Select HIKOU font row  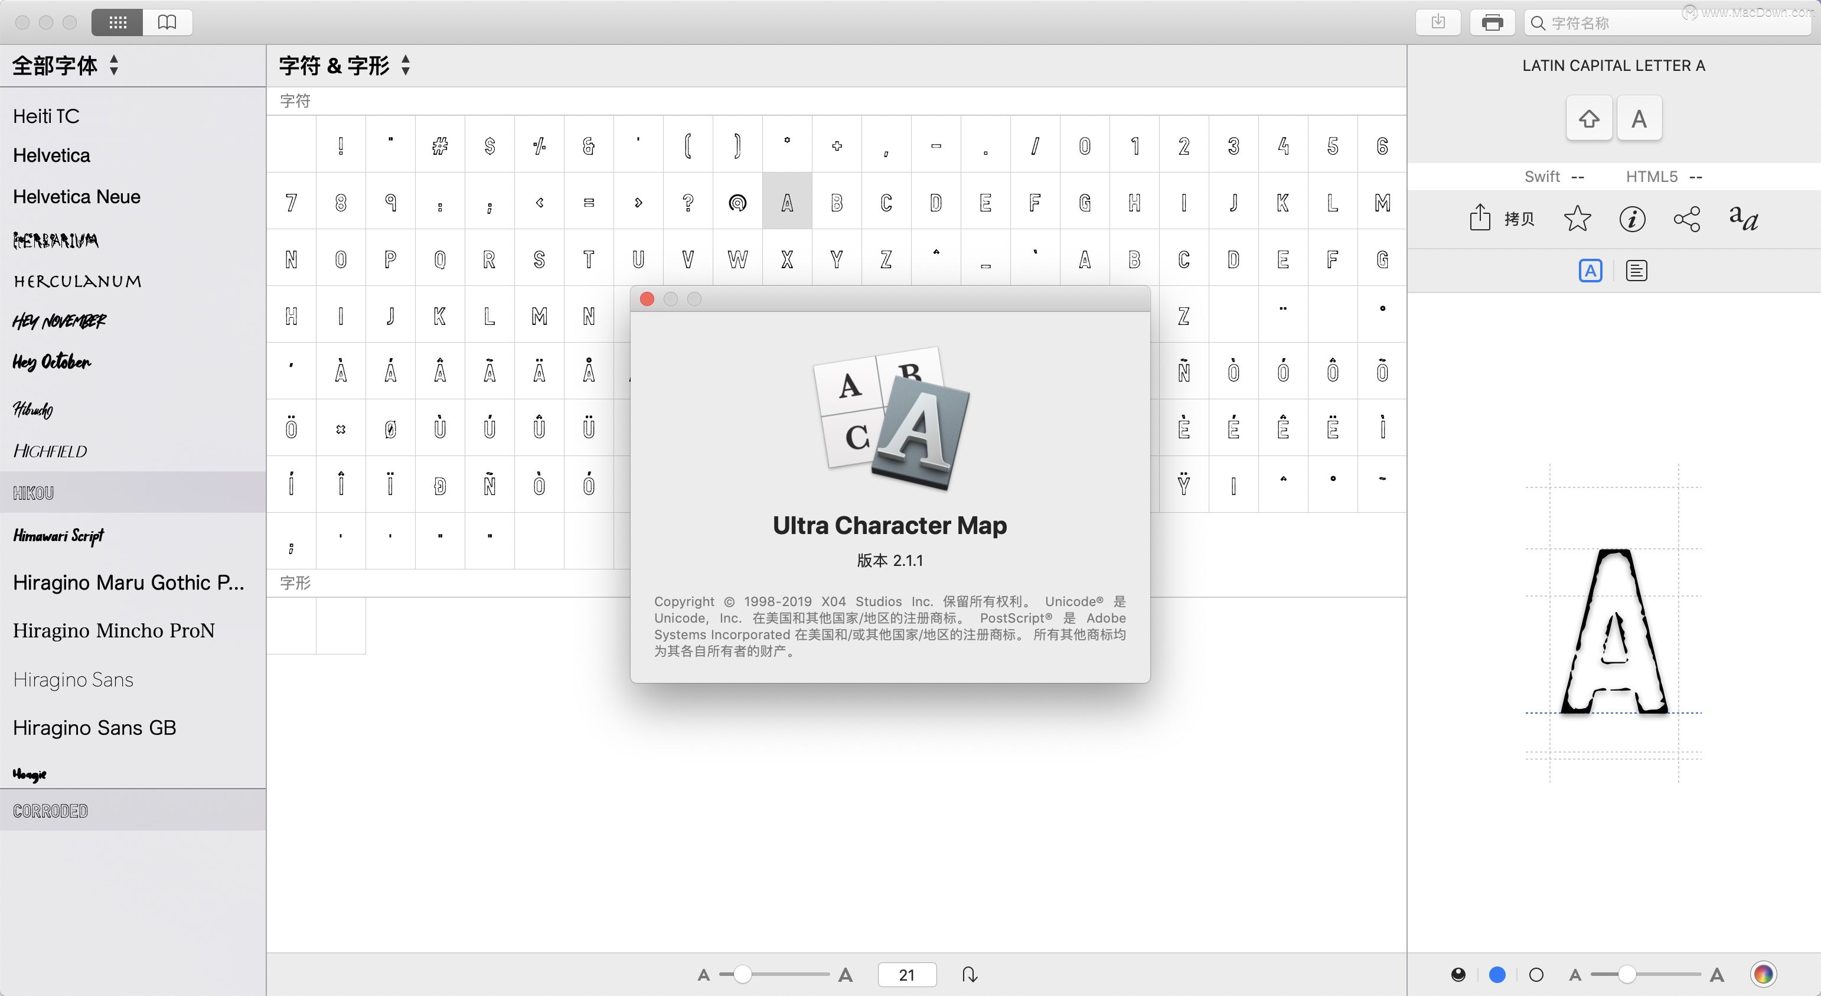(133, 492)
